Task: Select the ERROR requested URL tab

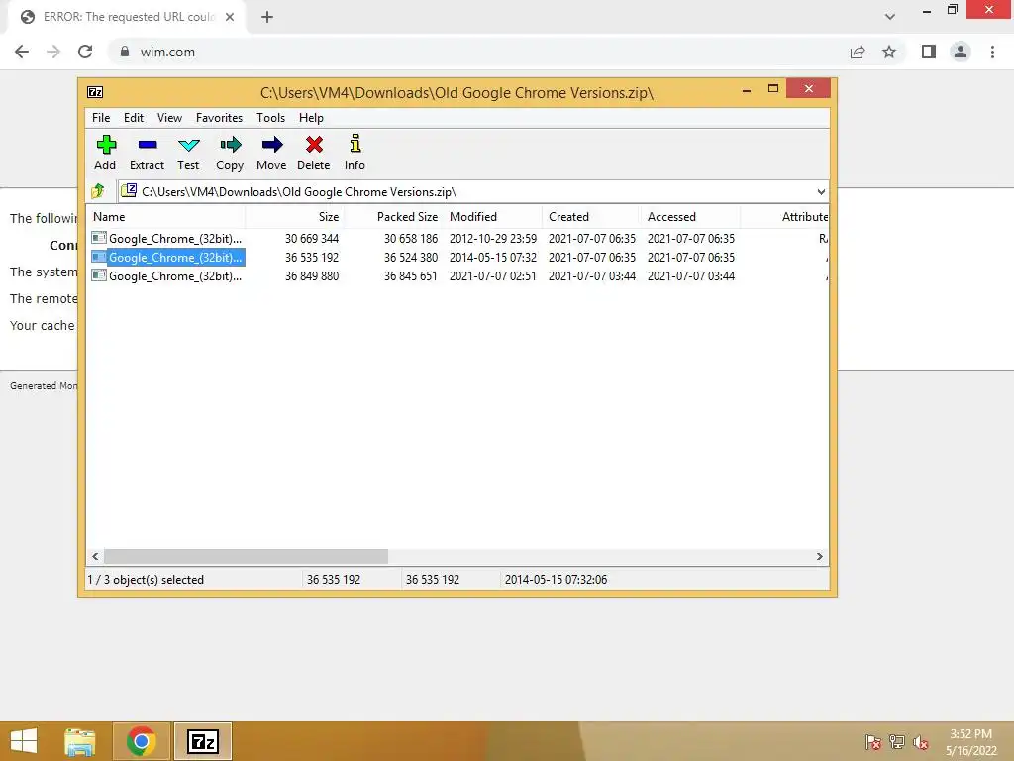Action: pyautogui.click(x=126, y=17)
